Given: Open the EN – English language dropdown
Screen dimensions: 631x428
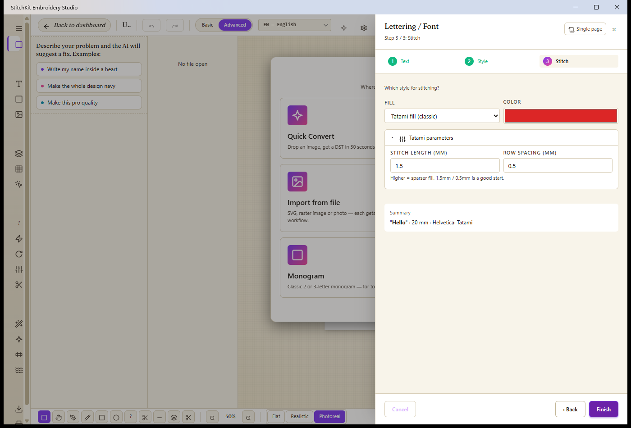Looking at the screenshot, I should pos(295,25).
